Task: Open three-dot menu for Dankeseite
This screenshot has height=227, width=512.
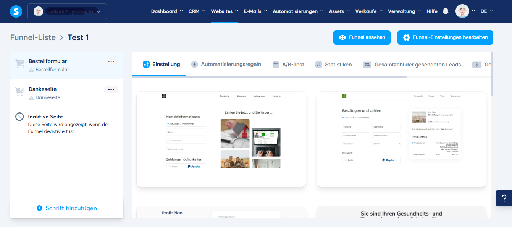Action: [x=111, y=89]
